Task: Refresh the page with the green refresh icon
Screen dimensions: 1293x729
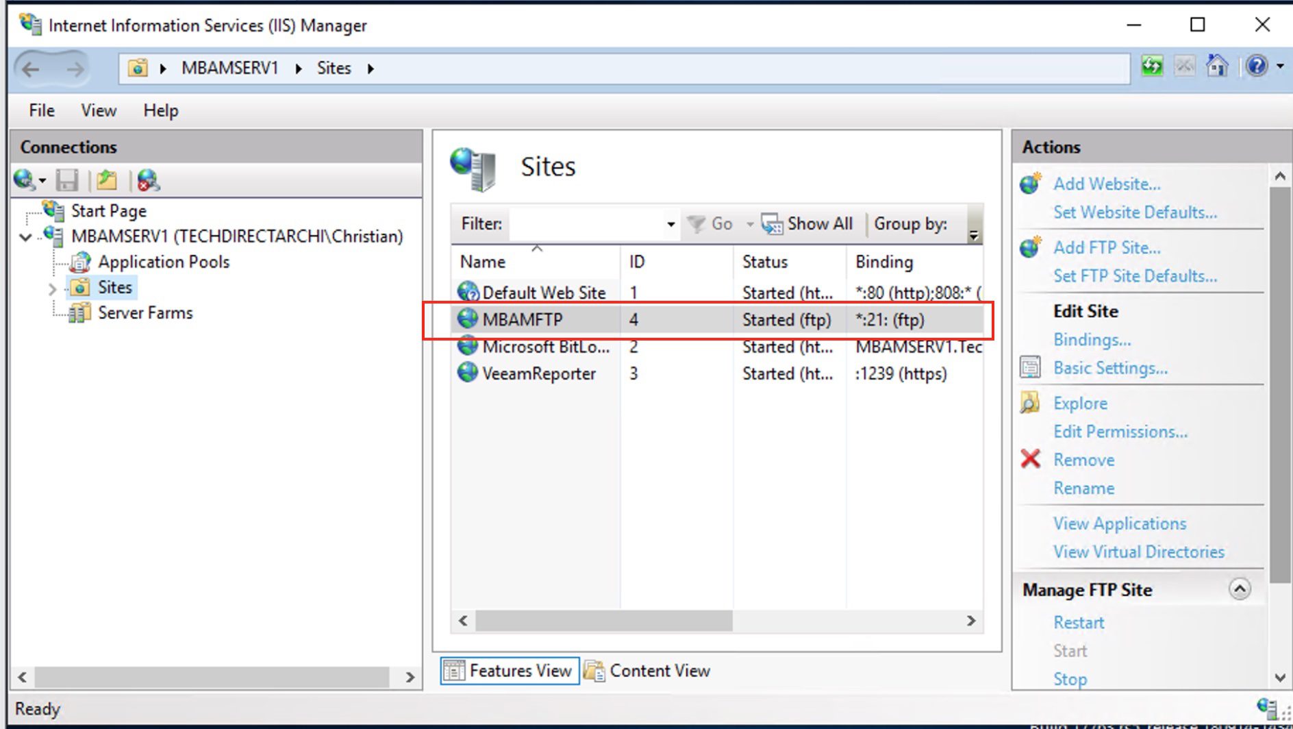Action: click(1152, 66)
